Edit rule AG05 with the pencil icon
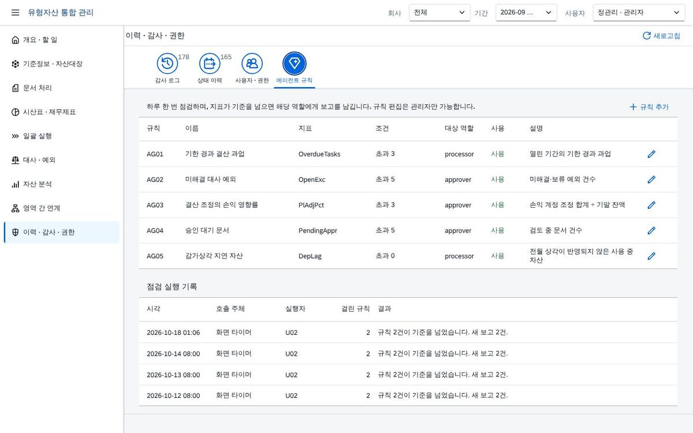This screenshot has height=433, width=693. [x=651, y=256]
